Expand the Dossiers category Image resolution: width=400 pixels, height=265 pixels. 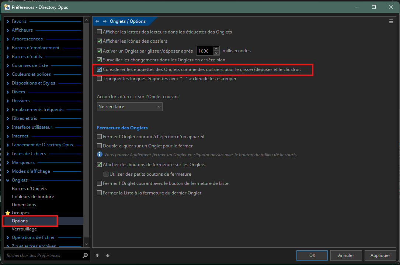[8, 101]
